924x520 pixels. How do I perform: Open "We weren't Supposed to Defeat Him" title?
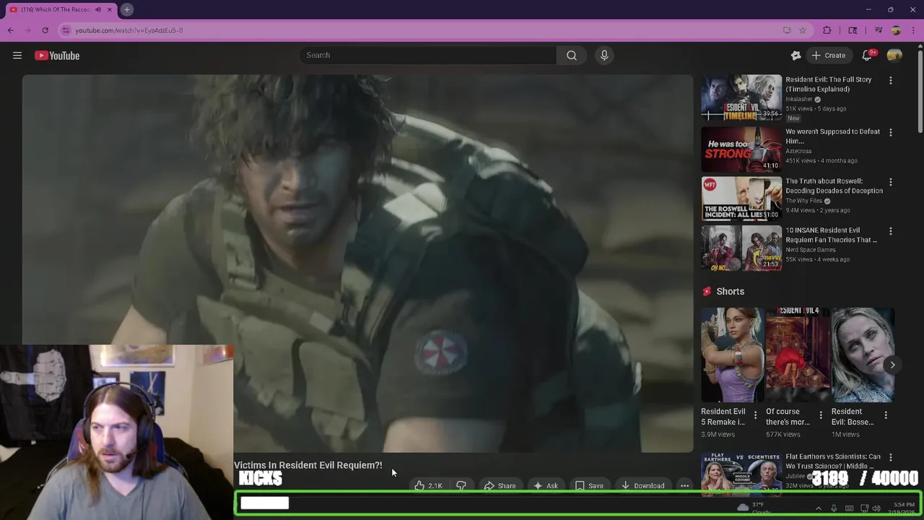click(832, 136)
